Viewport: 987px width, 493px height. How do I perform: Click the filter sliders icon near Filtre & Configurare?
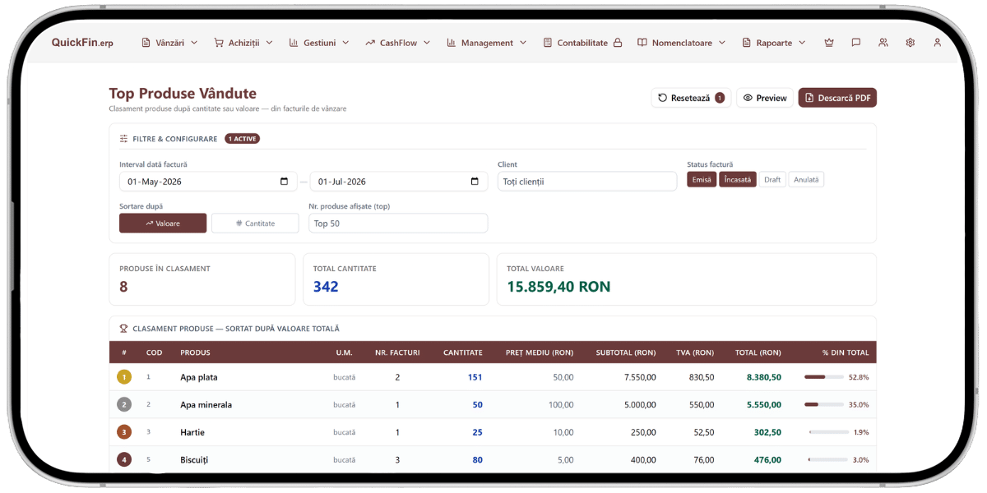(124, 139)
